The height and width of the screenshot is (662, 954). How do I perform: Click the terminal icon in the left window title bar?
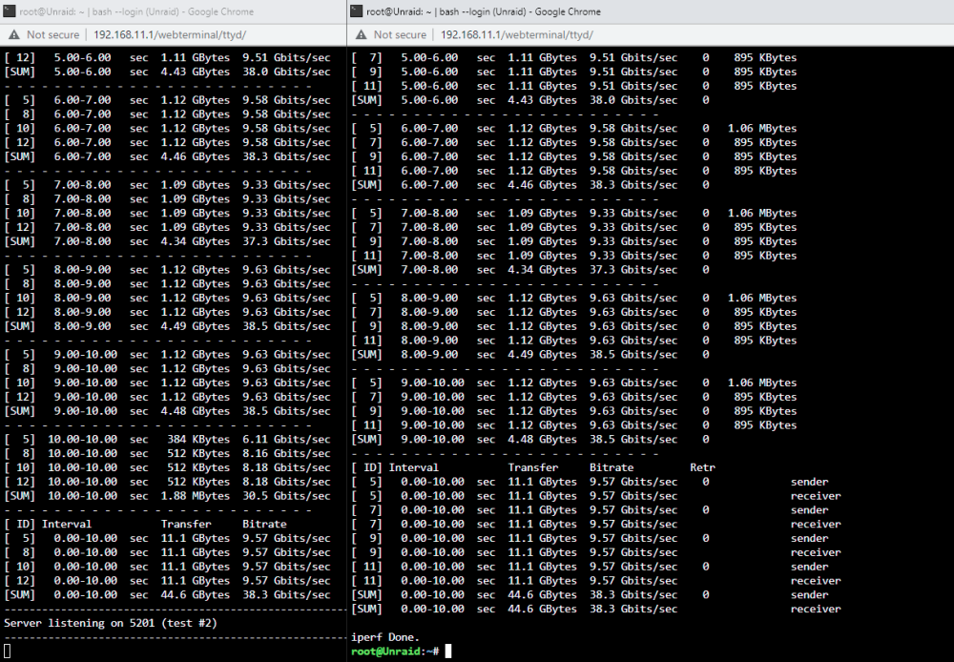pyautogui.click(x=10, y=10)
